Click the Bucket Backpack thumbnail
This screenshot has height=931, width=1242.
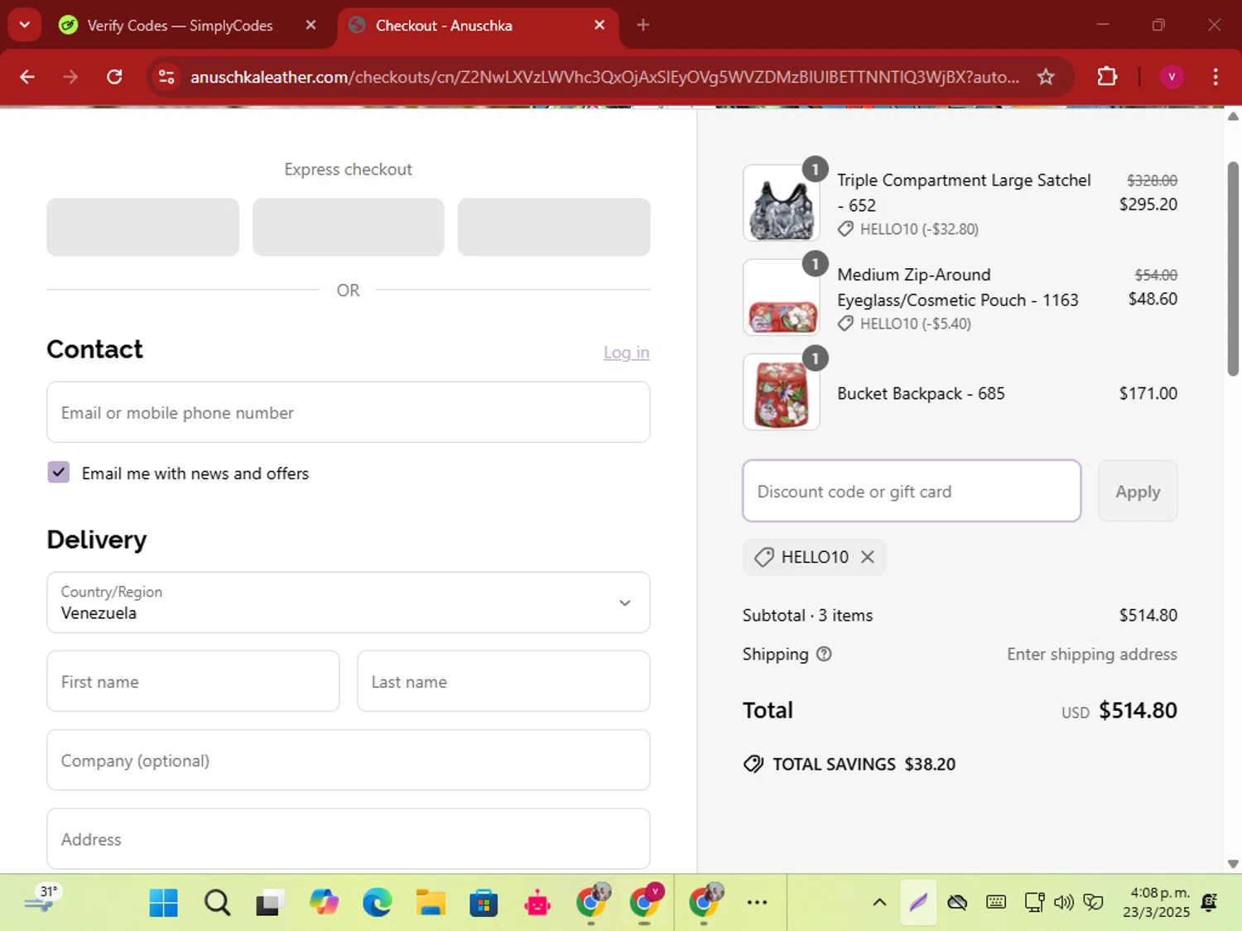click(781, 392)
